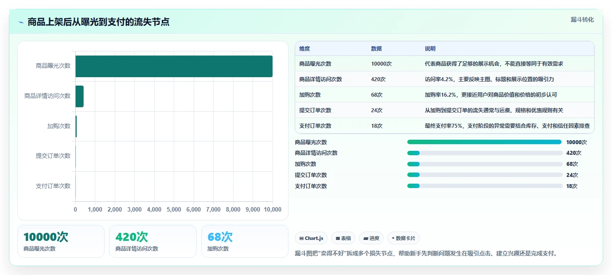
Task: Click the 提交订单次数 label in the progress list
Action: 311,175
